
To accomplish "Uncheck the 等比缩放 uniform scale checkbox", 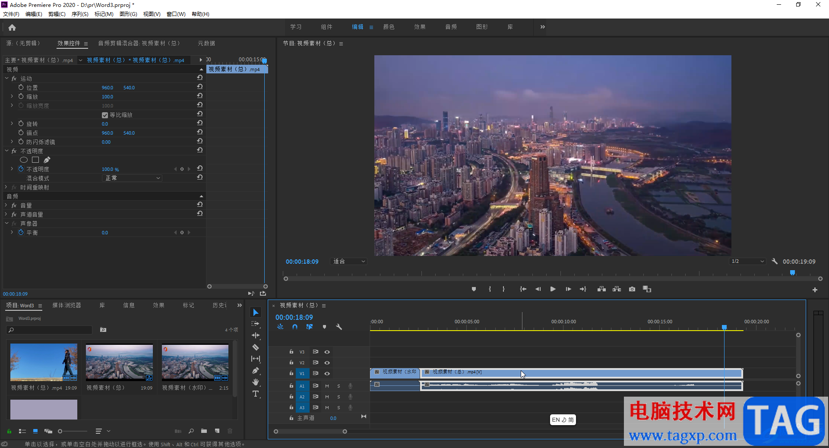I will 105,115.
